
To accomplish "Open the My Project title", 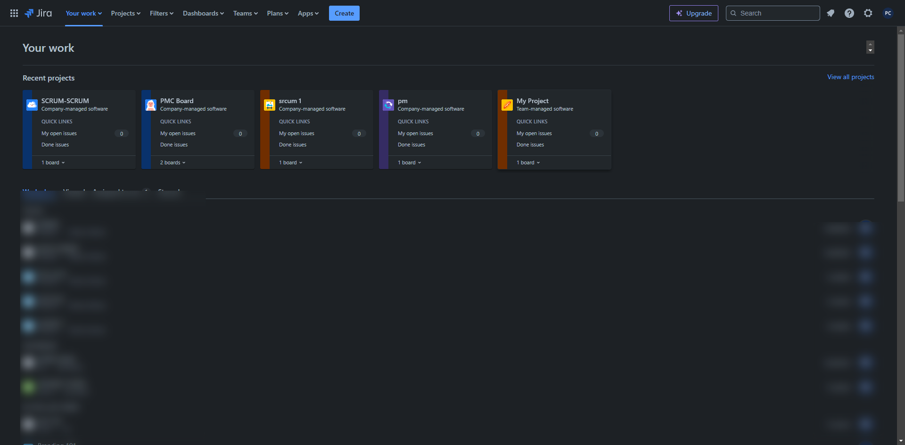I will coord(533,101).
